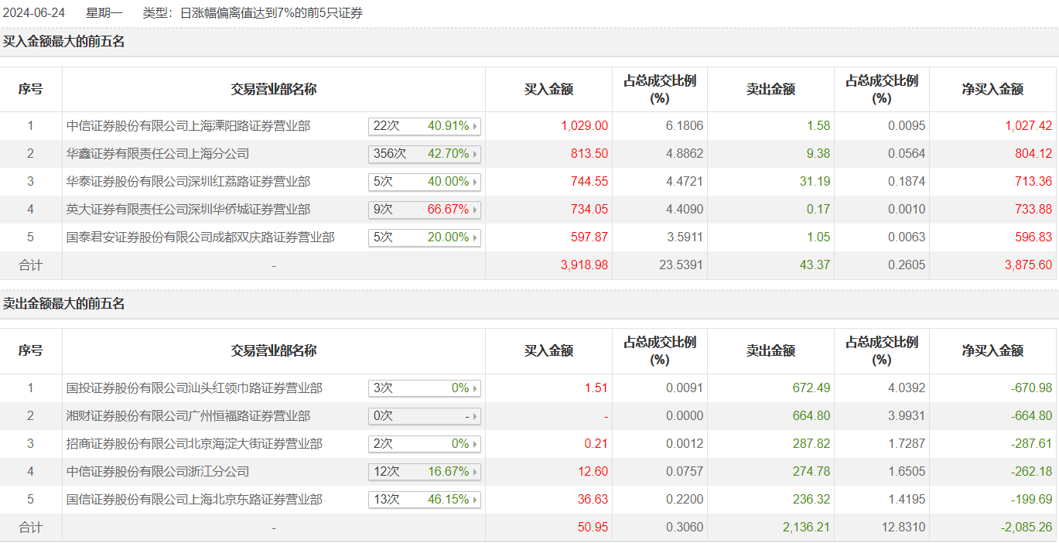Click buy amount 597.87
Screen dimensions: 1059x543
tap(589, 237)
